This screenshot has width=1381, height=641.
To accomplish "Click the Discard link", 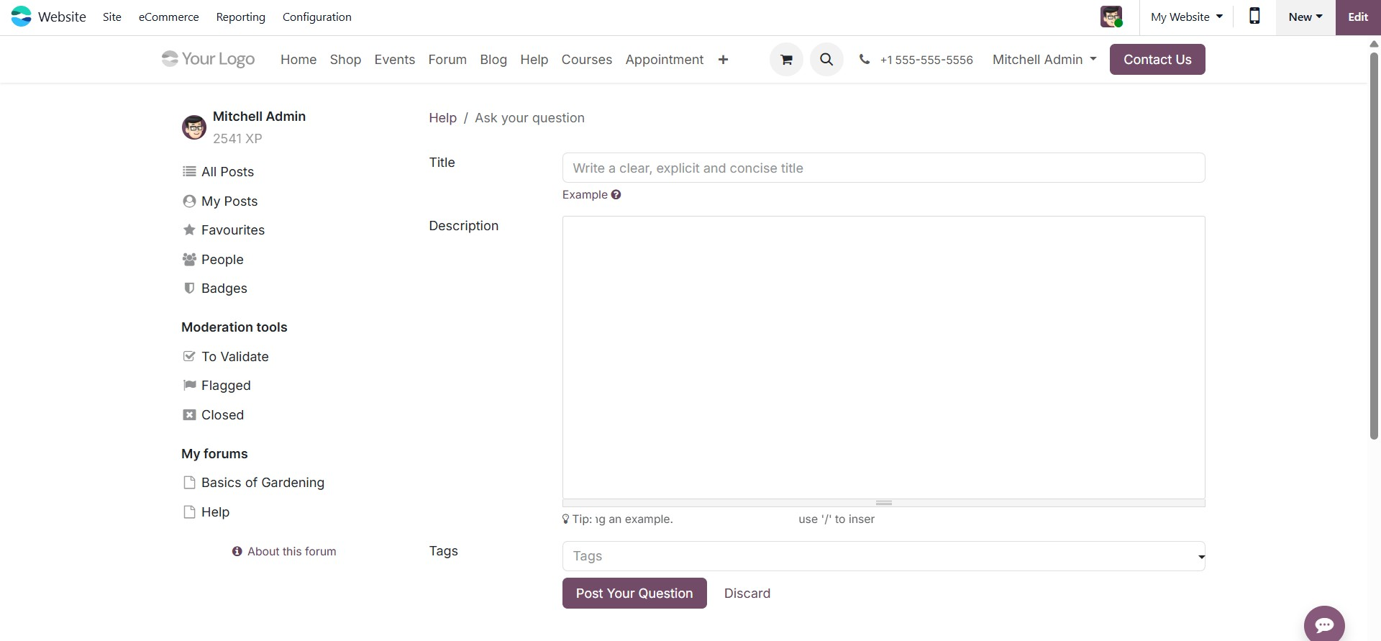I will tap(747, 594).
